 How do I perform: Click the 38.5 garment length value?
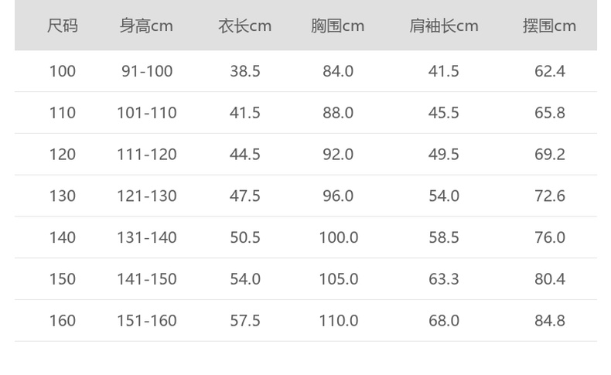coord(244,71)
